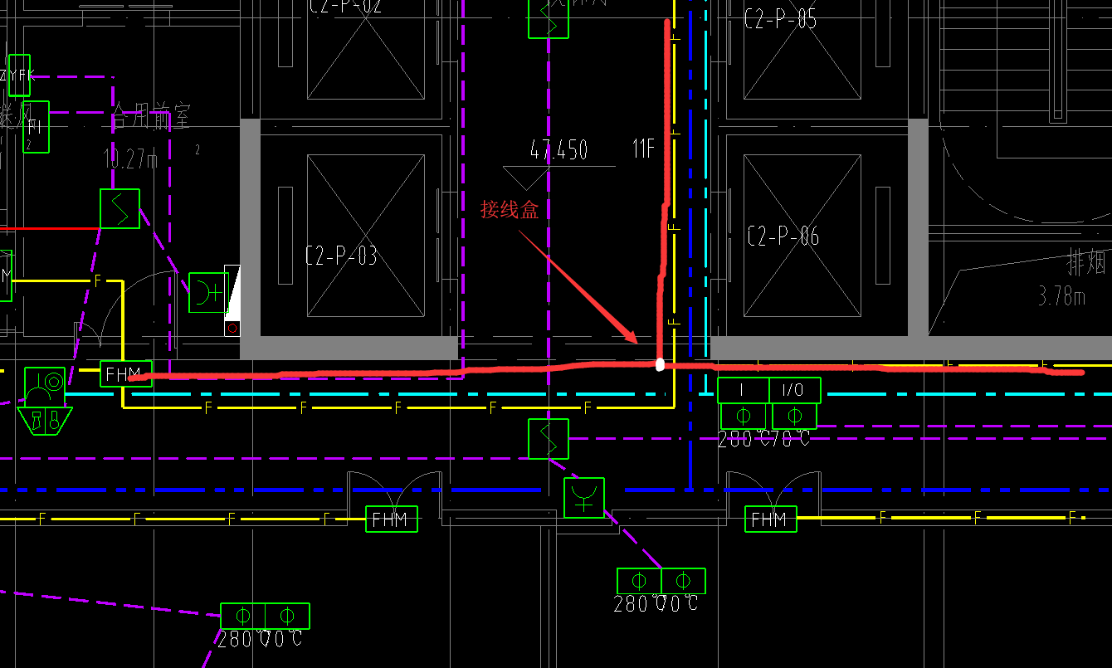
Task: Pick the S detector symbol below 10.27m text
Action: pyautogui.click(x=119, y=209)
